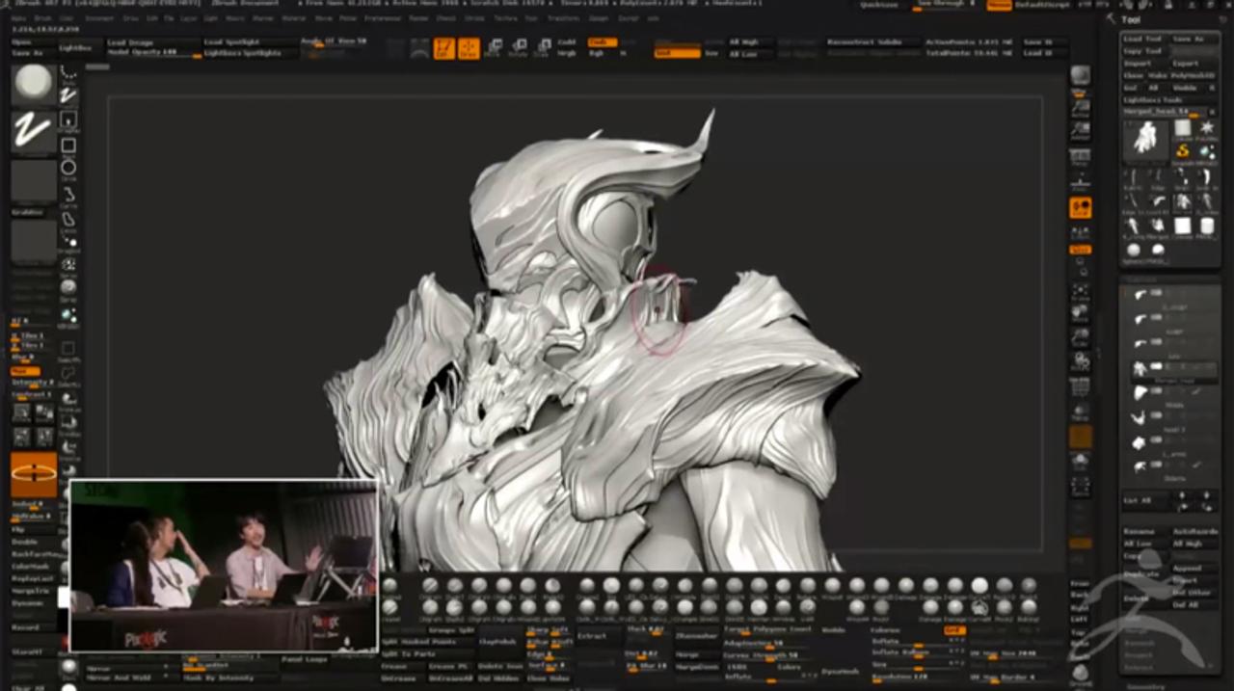Click Copy Tool button
The image size is (1234, 691).
1143,51
